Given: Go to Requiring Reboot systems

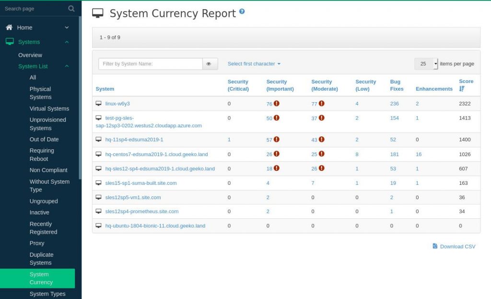Looking at the screenshot, I should pos(42,155).
